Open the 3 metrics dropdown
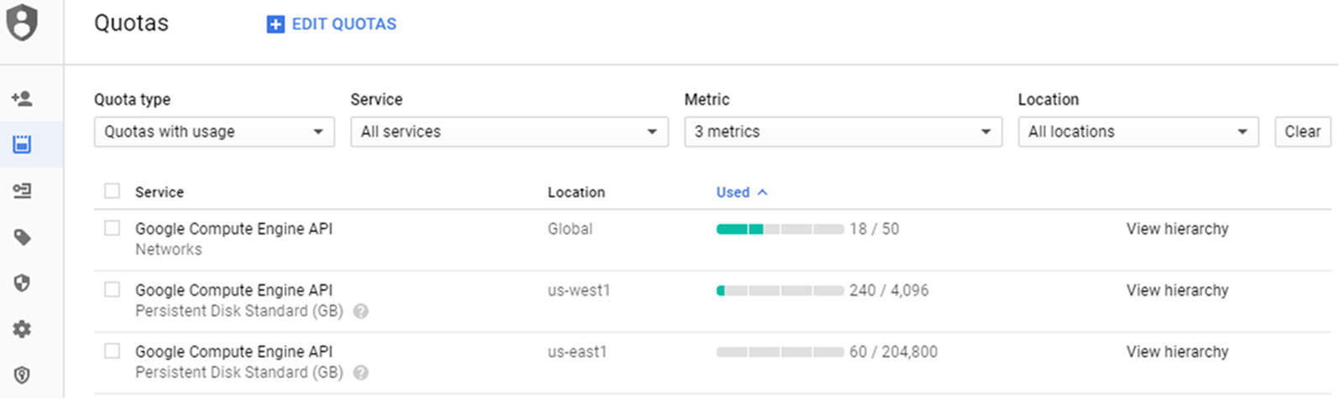Viewport: 1339px width, 399px height. 843,132
